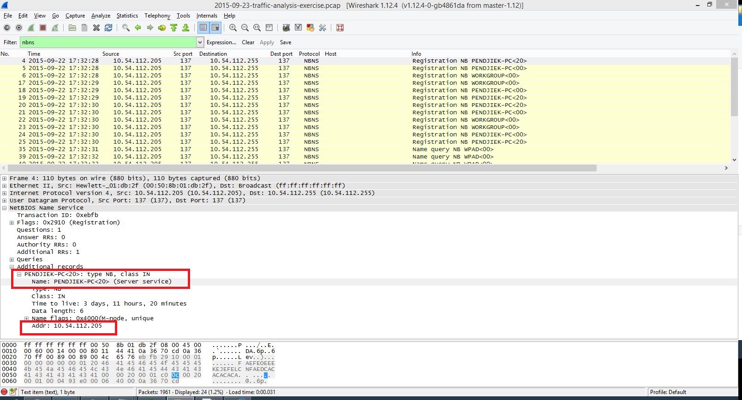Screen dimensions: 742x400
Task: Click the Reload capture file icon
Action: tap(108, 28)
